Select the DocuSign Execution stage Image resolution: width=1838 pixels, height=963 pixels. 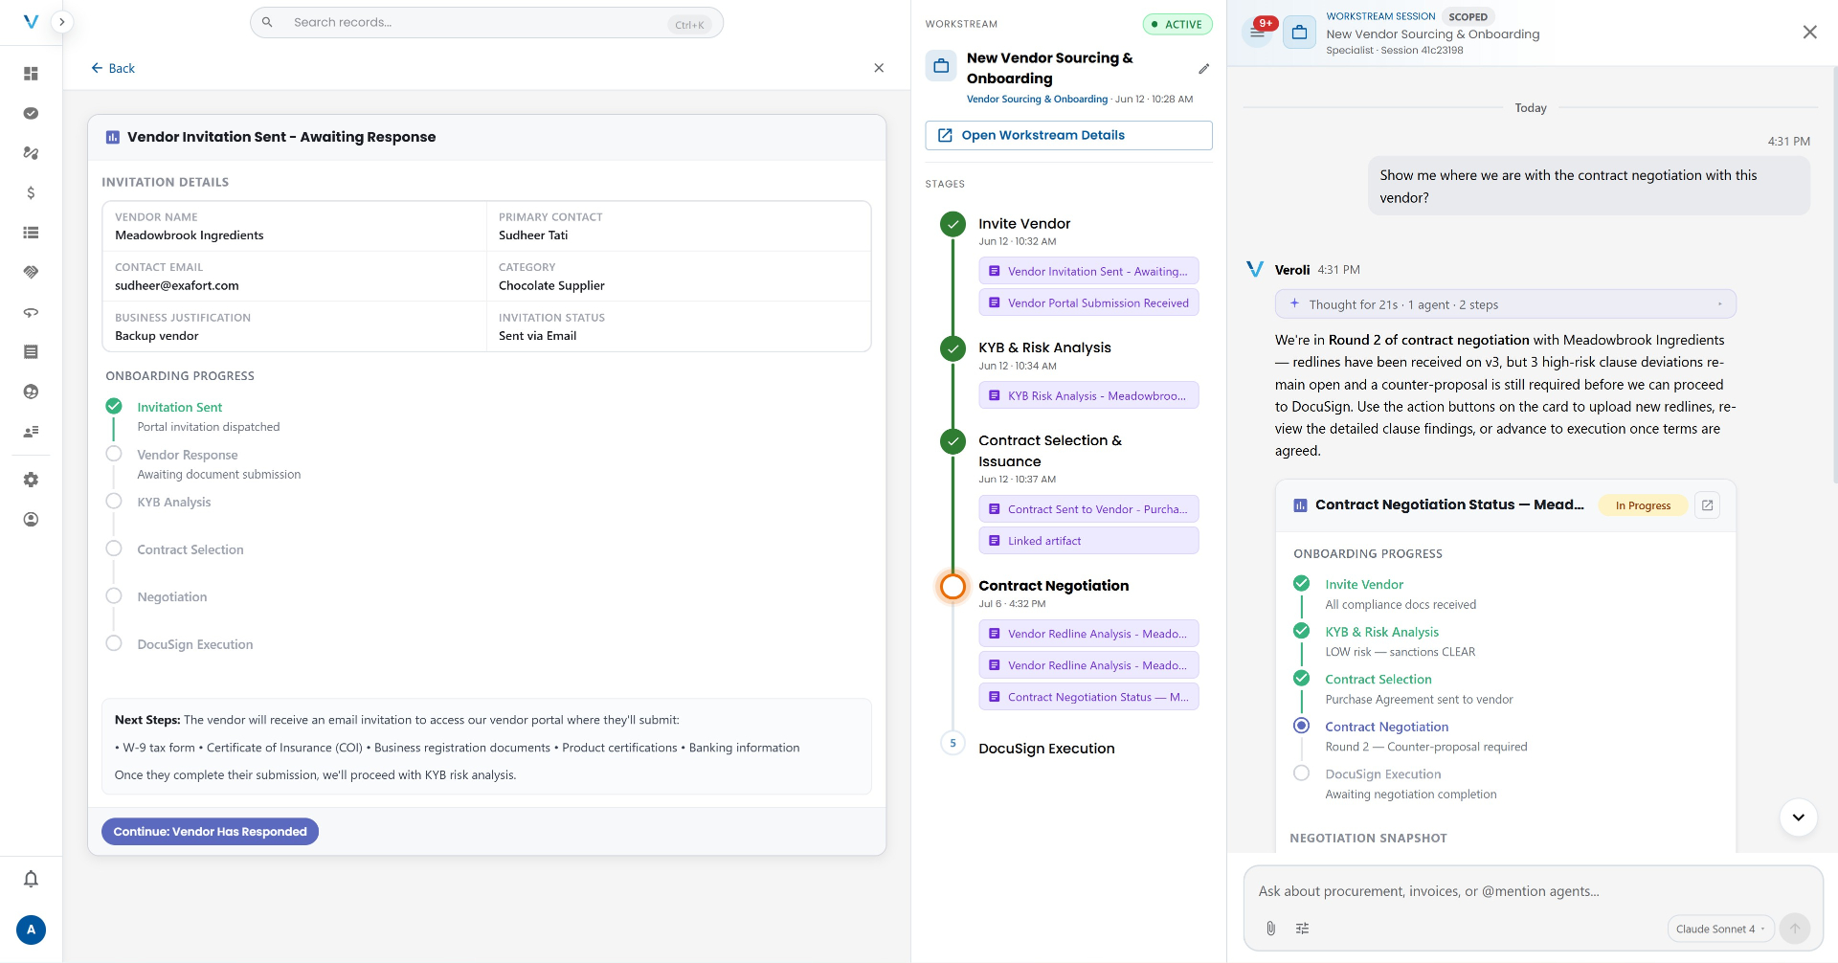(x=1046, y=749)
